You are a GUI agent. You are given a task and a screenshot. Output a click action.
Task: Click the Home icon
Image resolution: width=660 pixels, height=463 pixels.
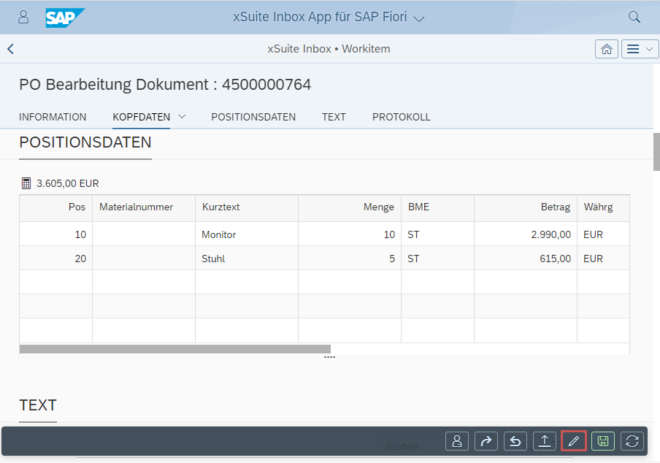tap(606, 49)
